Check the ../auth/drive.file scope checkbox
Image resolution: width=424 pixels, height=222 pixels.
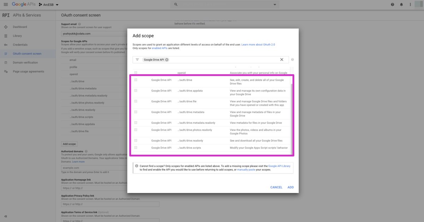coord(136,101)
